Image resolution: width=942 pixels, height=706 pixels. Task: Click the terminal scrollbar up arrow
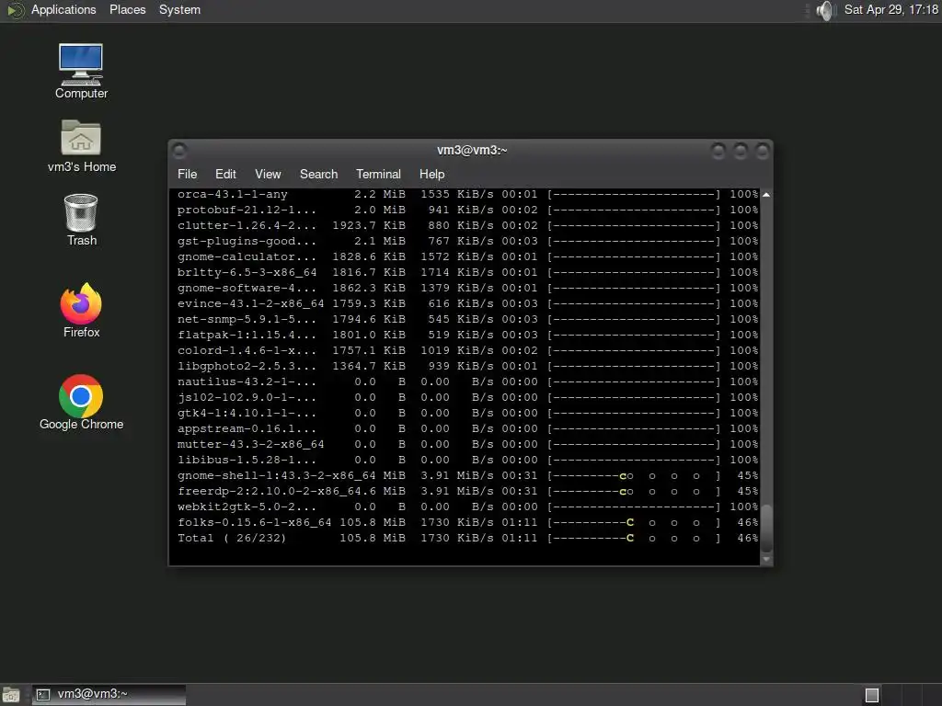pos(766,195)
